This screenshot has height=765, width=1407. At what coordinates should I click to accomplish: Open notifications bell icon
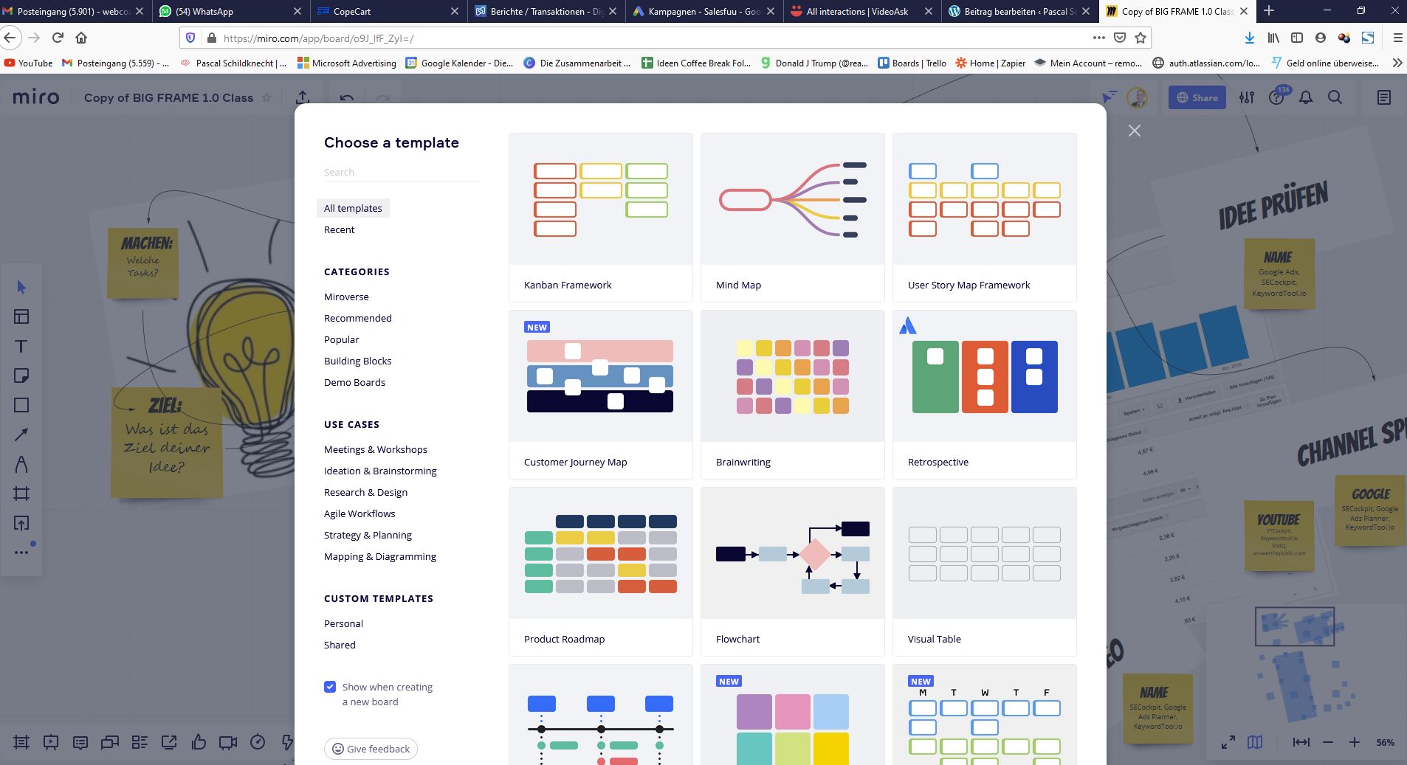(1306, 97)
